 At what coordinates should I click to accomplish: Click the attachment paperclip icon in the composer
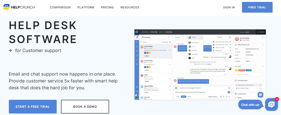[223, 97]
